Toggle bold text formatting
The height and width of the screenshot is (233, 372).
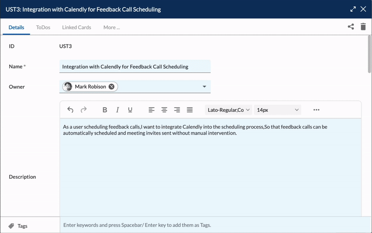point(105,110)
